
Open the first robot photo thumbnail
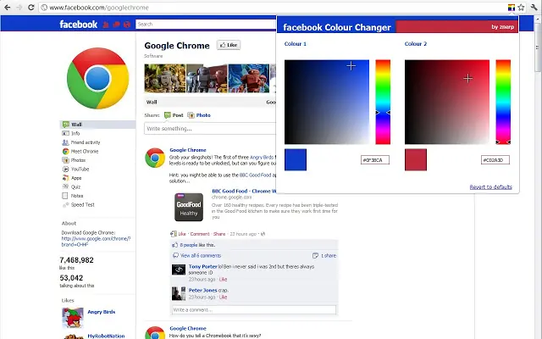click(x=165, y=78)
